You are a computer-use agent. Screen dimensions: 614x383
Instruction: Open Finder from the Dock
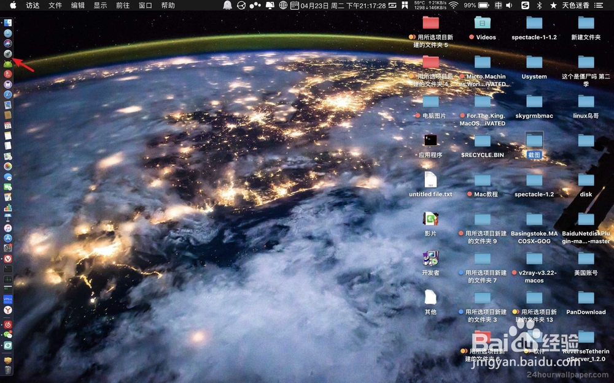pyautogui.click(x=7, y=23)
